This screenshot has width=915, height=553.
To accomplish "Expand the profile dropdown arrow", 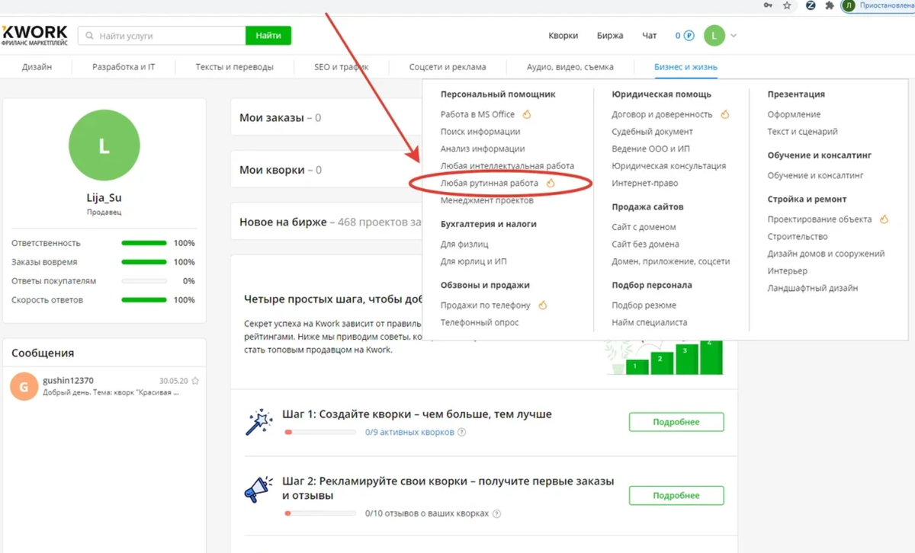I will [x=734, y=36].
